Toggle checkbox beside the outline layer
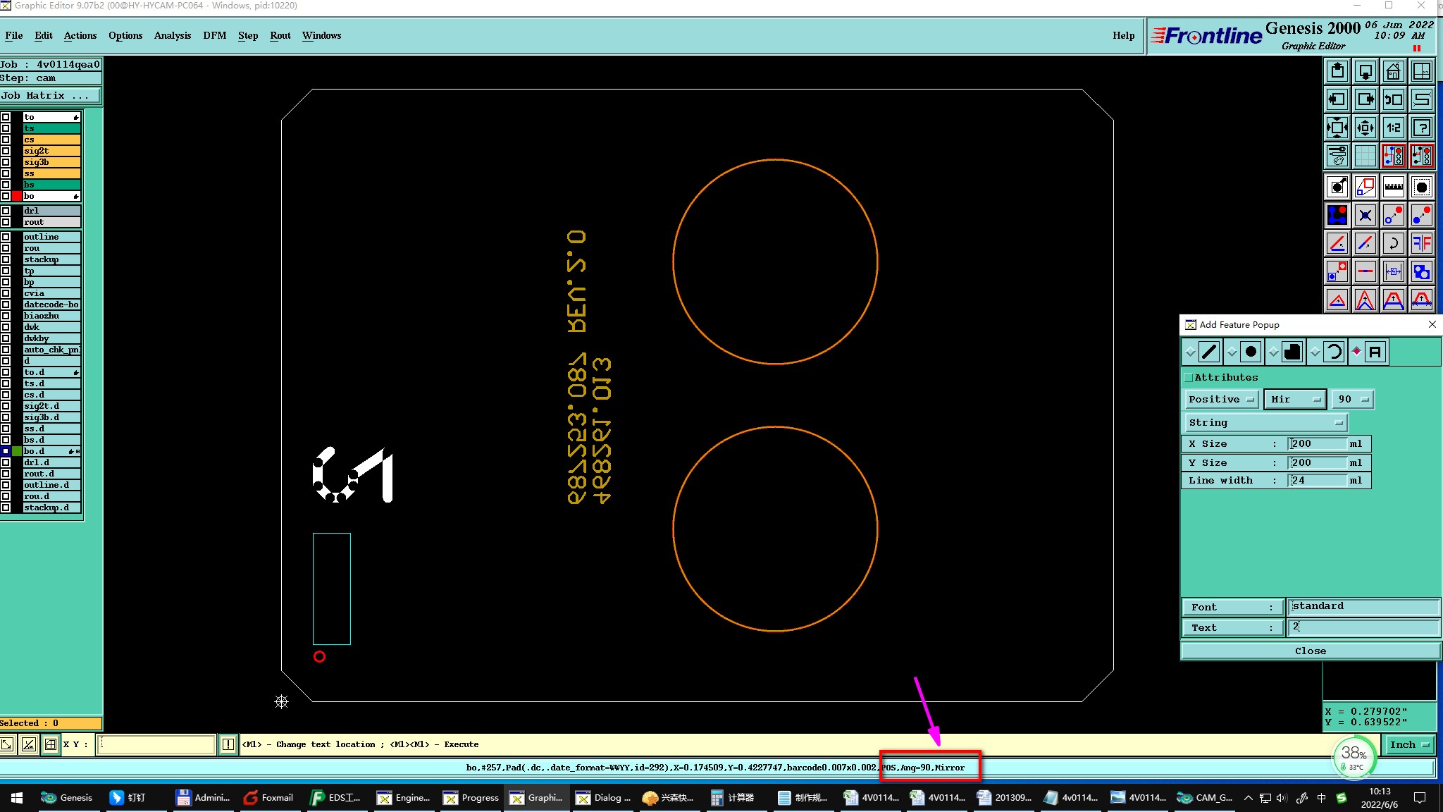The height and width of the screenshot is (812, 1443). (x=6, y=237)
